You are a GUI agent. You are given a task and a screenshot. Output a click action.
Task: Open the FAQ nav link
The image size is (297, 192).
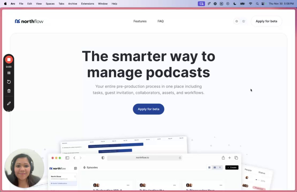[x=161, y=21]
